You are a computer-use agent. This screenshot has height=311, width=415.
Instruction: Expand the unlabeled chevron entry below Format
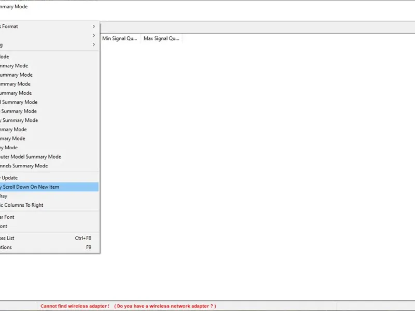point(49,35)
